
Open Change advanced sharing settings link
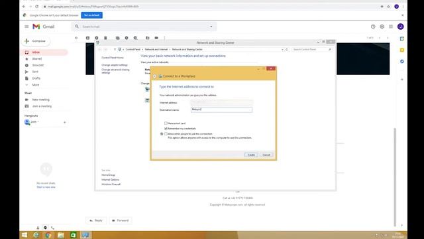click(115, 71)
